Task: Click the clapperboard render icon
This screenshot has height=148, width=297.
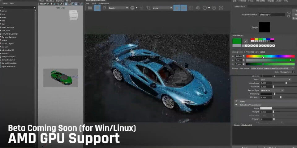Action: tap(90, 8)
